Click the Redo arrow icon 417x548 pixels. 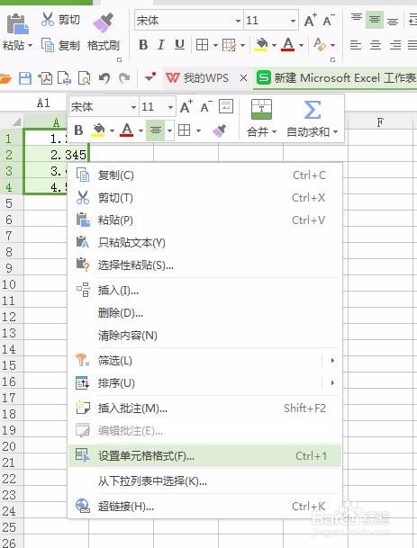[x=124, y=78]
